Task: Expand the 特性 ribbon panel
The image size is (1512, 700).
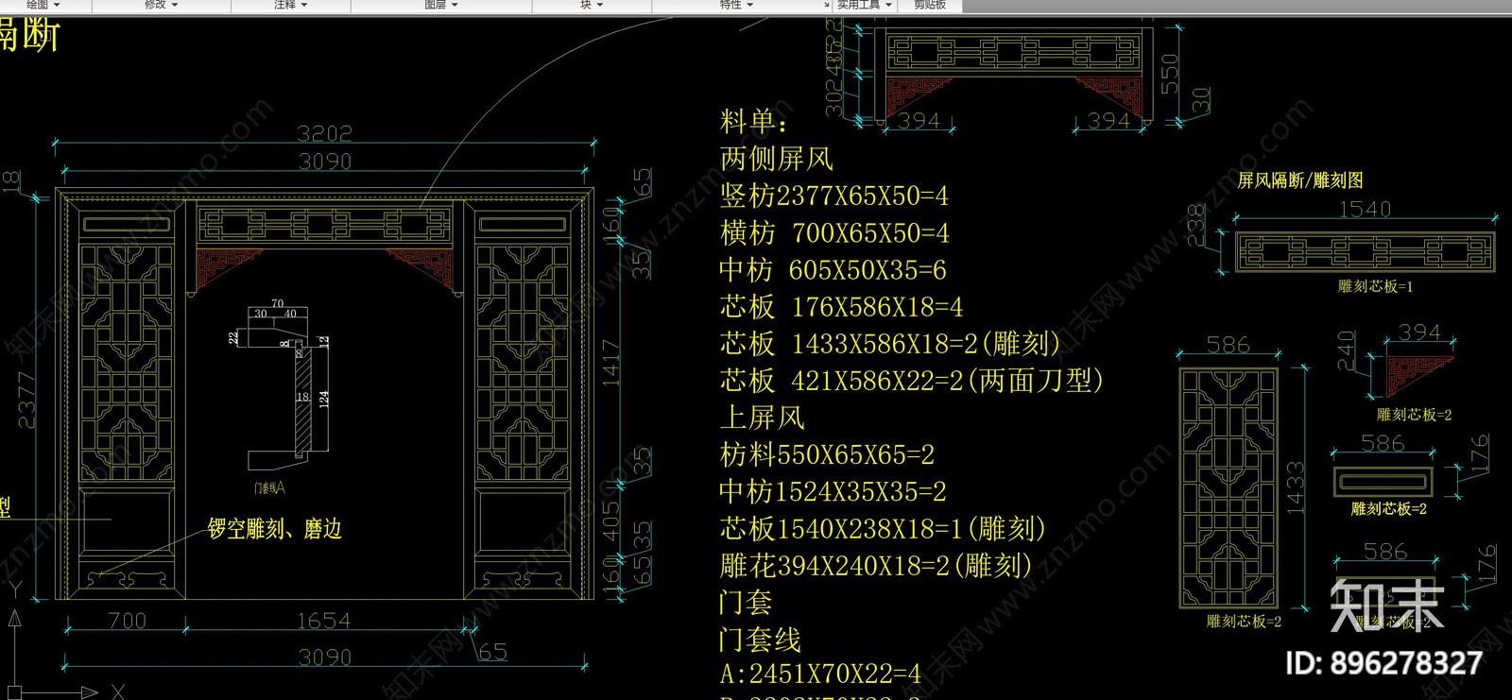Action: [x=737, y=5]
